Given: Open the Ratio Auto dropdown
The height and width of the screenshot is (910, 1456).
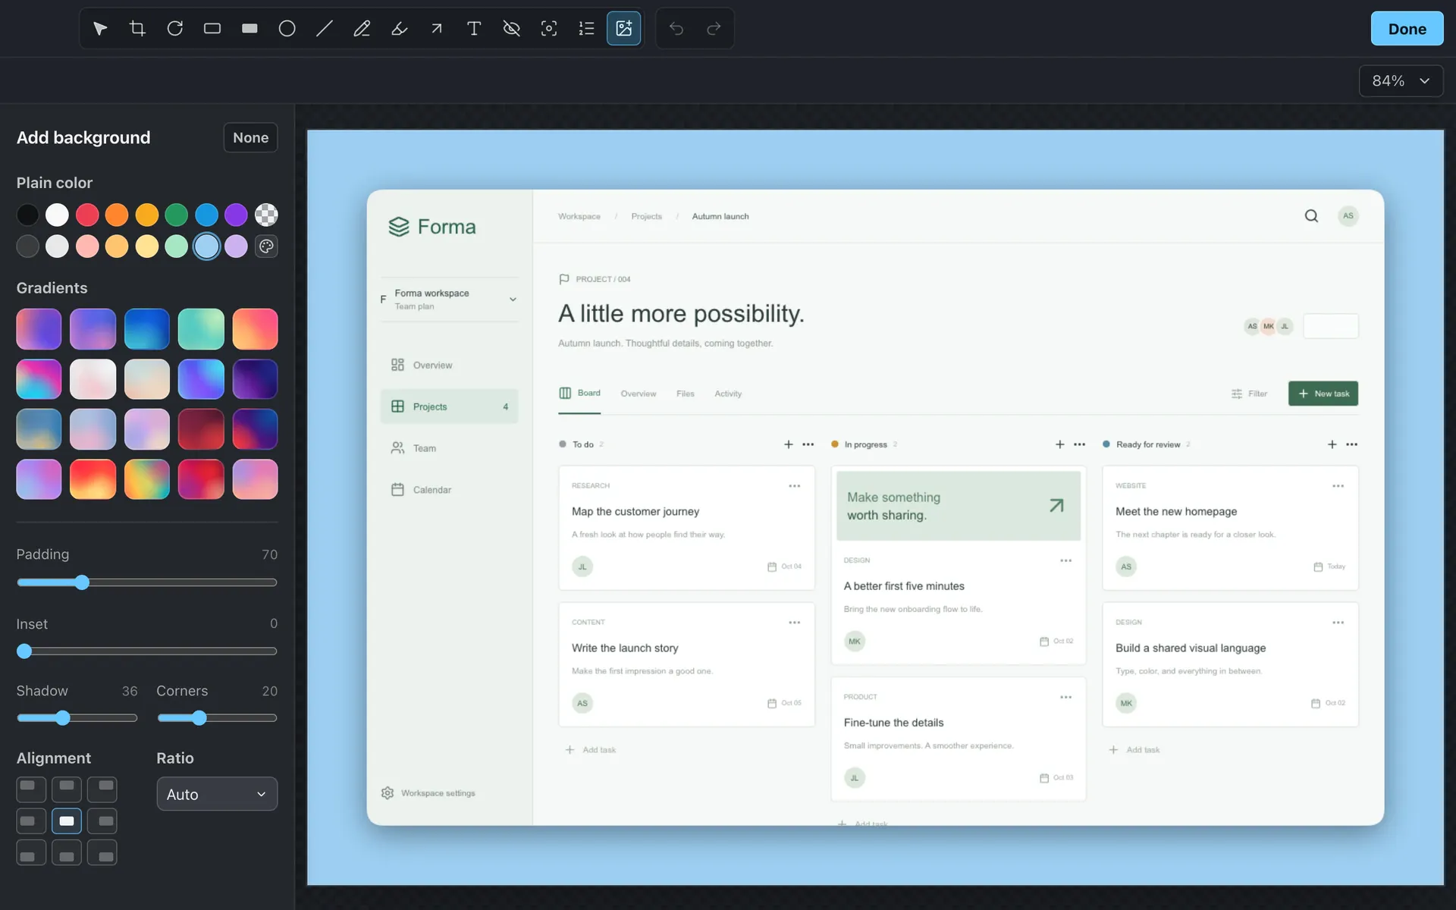Looking at the screenshot, I should coord(217,794).
